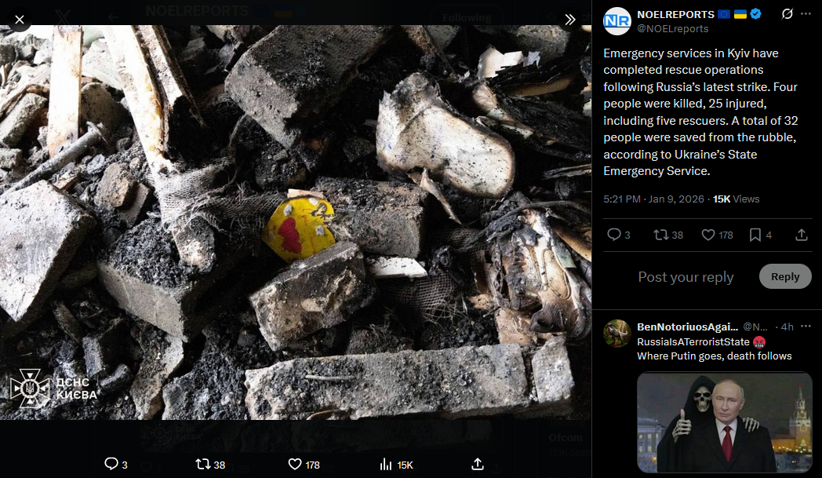Image resolution: width=822 pixels, height=478 pixels.
Task: Open Grok icon beside NOELREPORTS header
Action: click(x=787, y=14)
